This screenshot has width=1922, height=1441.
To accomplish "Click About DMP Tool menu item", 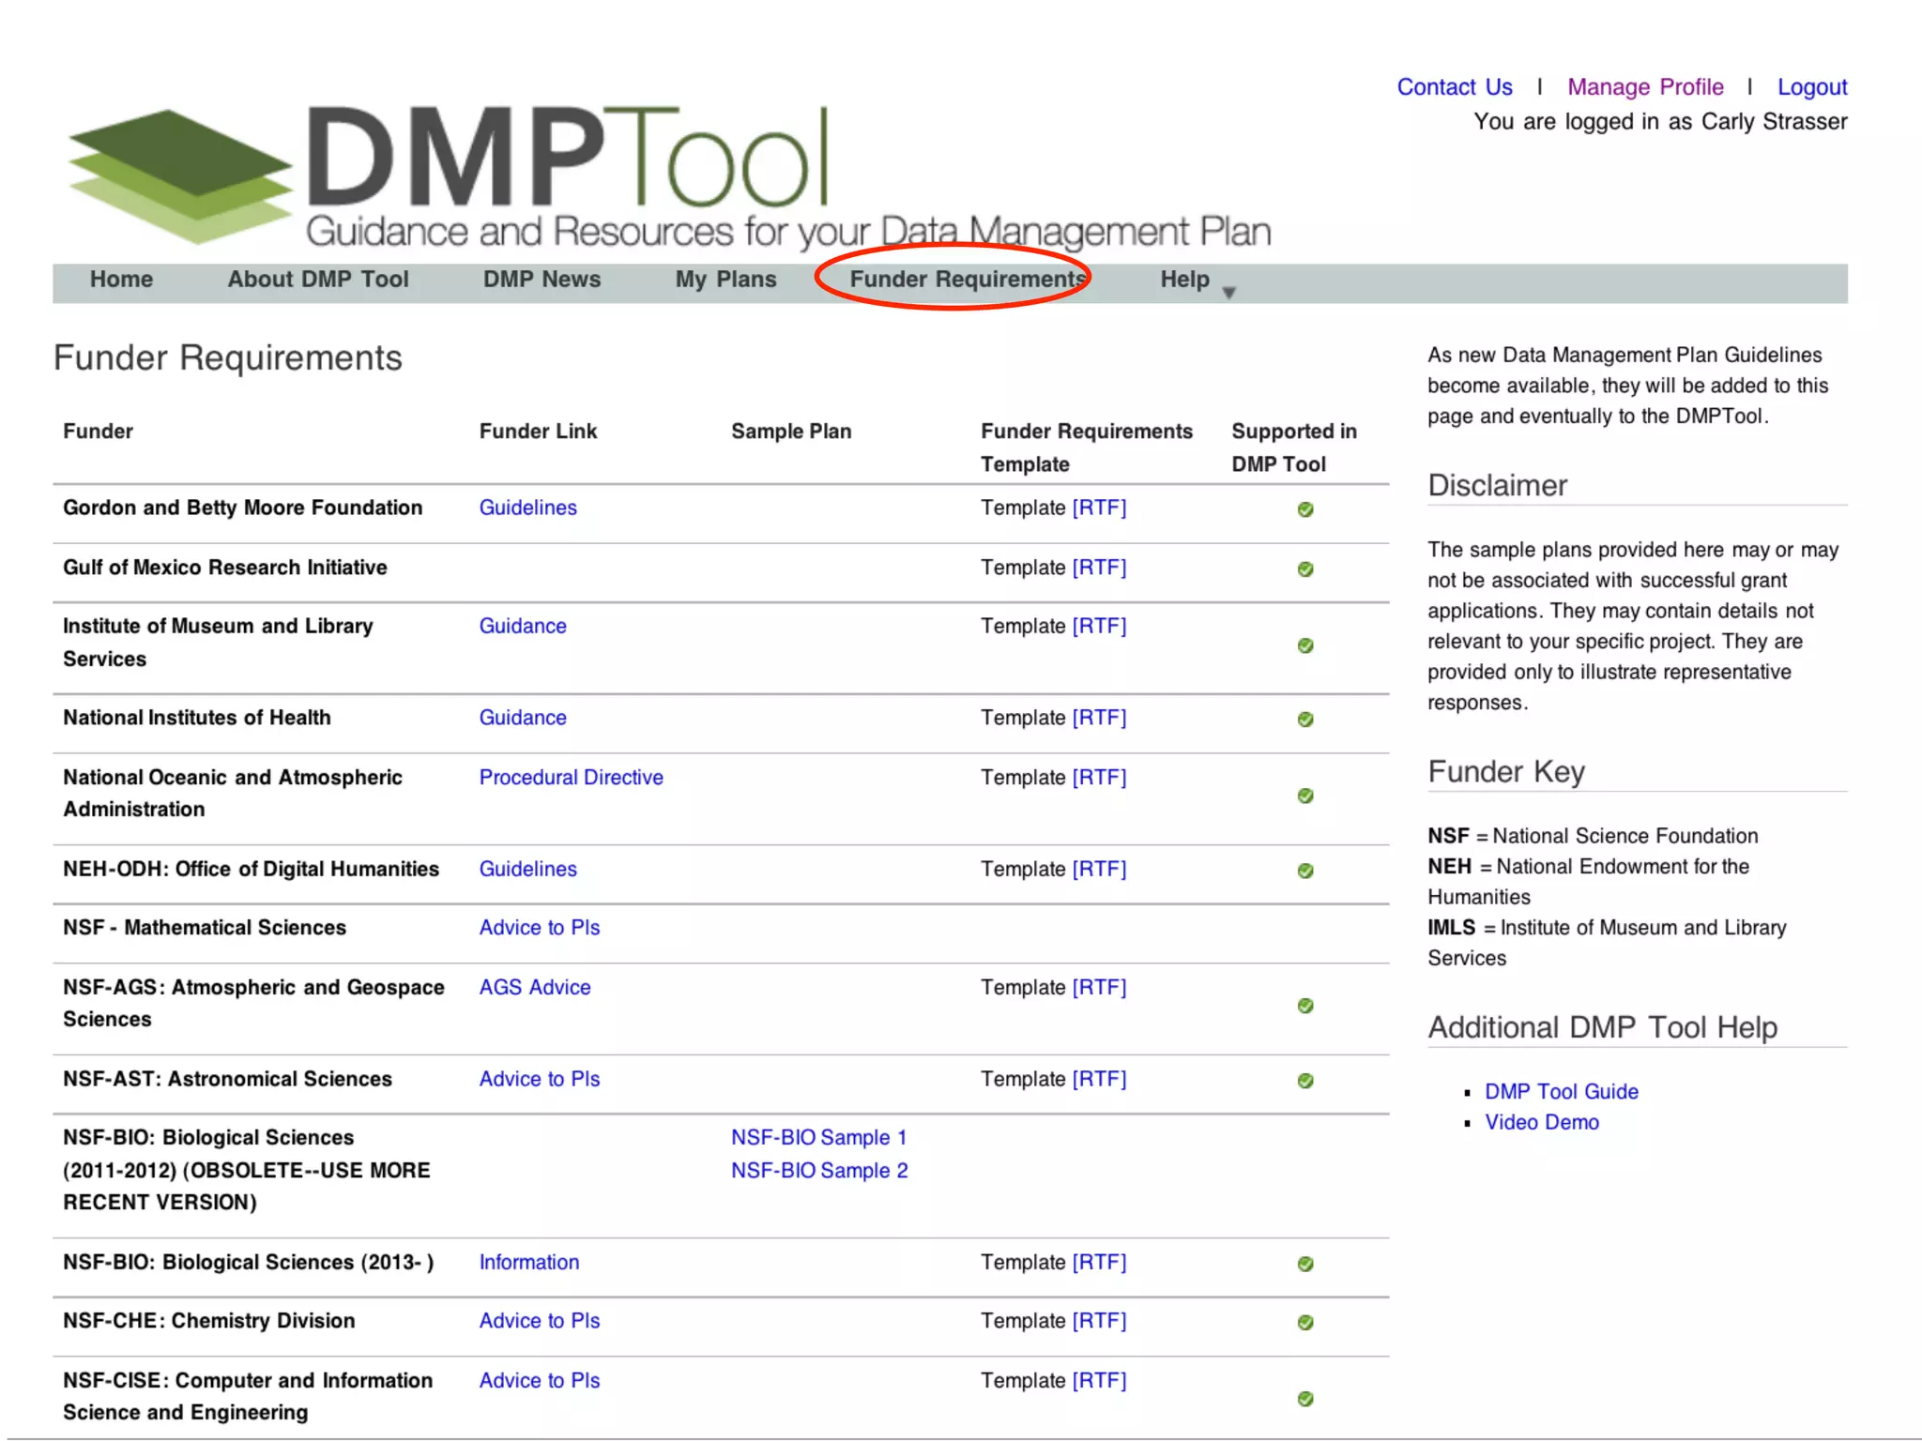I will [317, 280].
